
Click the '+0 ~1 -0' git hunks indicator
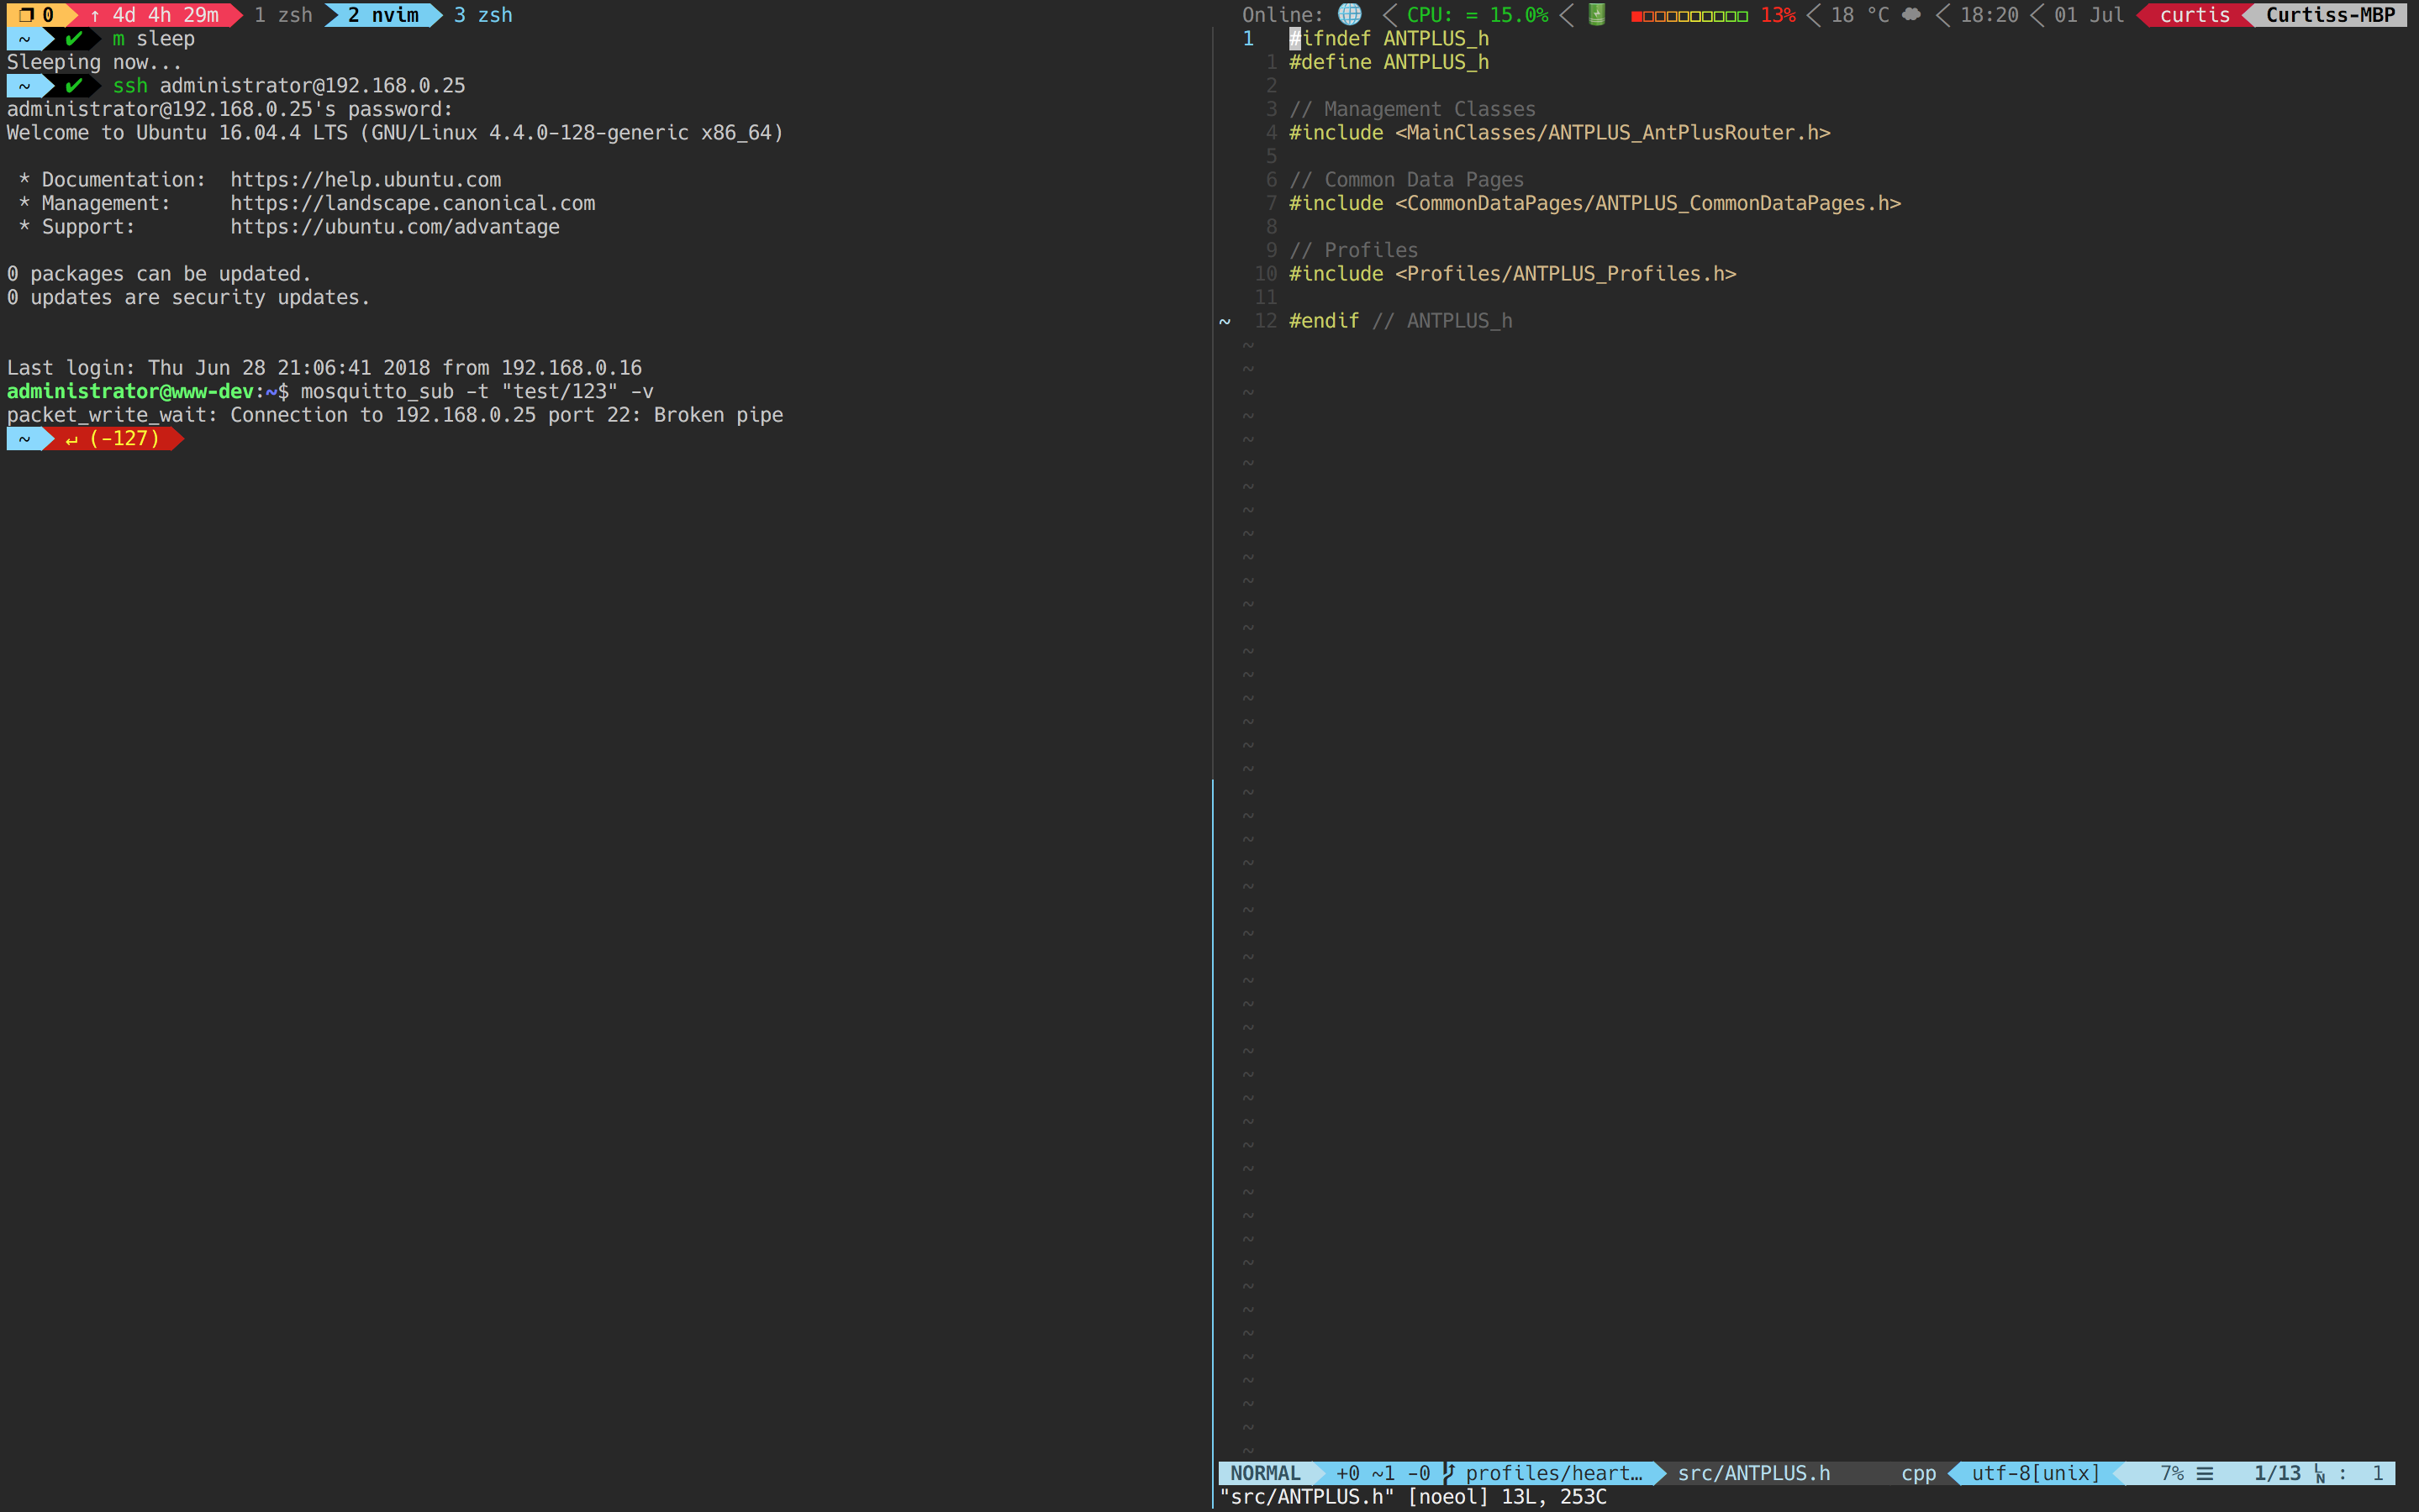click(1383, 1473)
